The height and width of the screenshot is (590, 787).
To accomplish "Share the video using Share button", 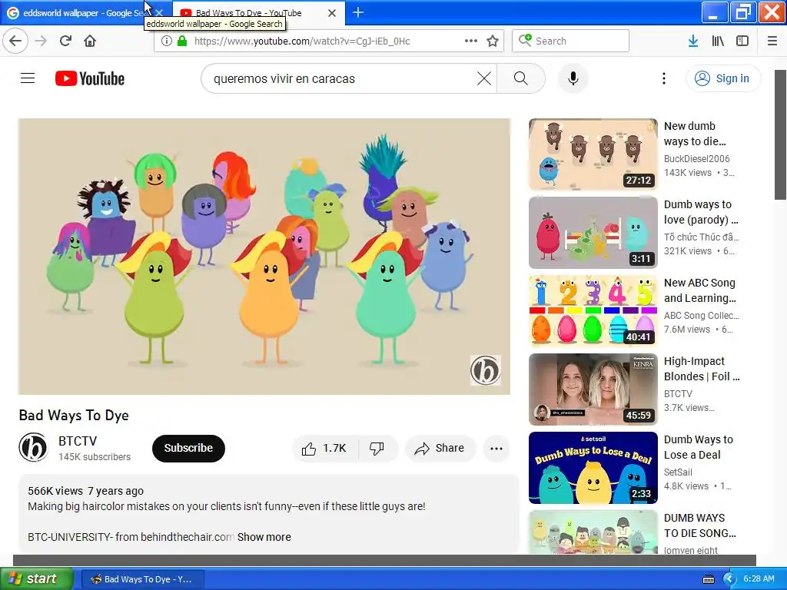I will click(x=440, y=448).
